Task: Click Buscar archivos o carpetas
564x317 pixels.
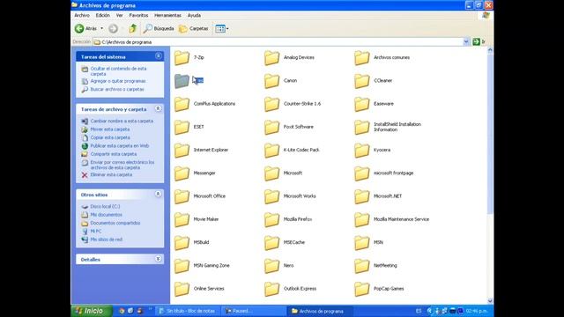Action: [x=117, y=90]
